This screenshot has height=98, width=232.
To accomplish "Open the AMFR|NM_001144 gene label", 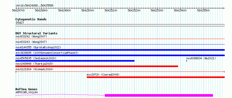I will pos(27,92).
